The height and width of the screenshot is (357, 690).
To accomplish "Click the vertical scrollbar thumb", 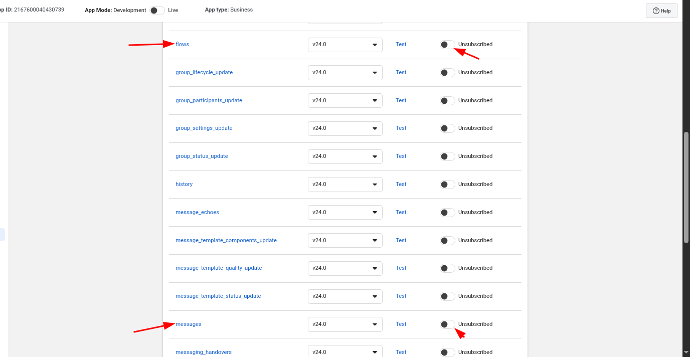I will (686, 188).
